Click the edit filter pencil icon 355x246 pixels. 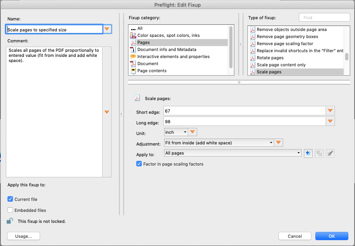[330, 153]
